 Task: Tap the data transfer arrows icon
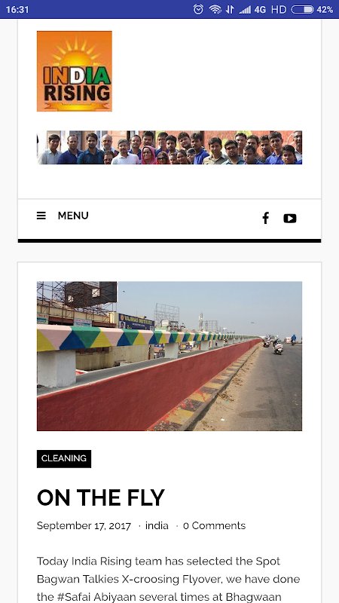click(x=230, y=9)
